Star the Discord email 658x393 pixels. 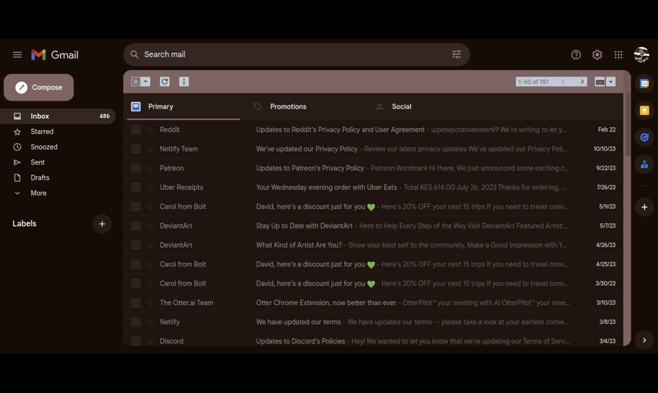[150, 341]
